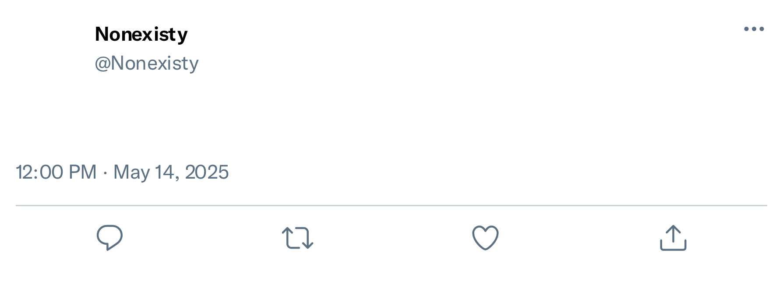Click the May 14, 2025 date
783x285 pixels.
tap(171, 172)
